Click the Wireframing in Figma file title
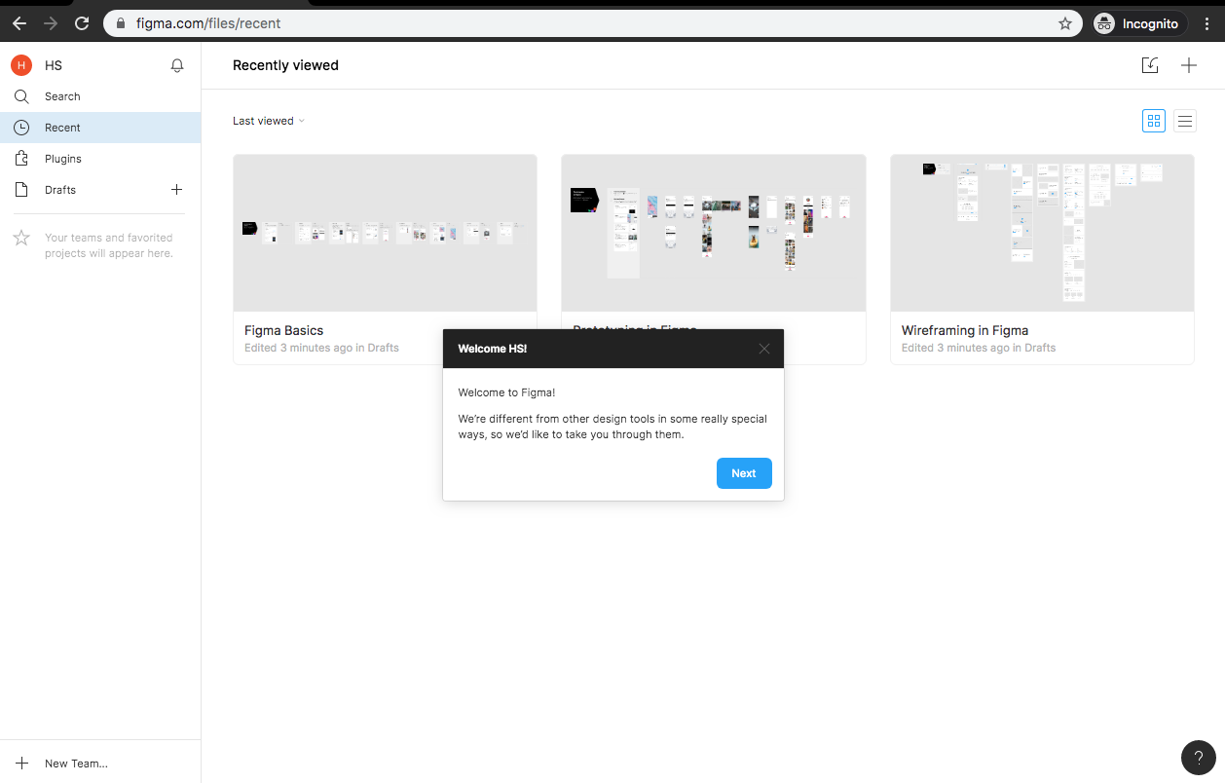The image size is (1225, 783). tap(965, 330)
